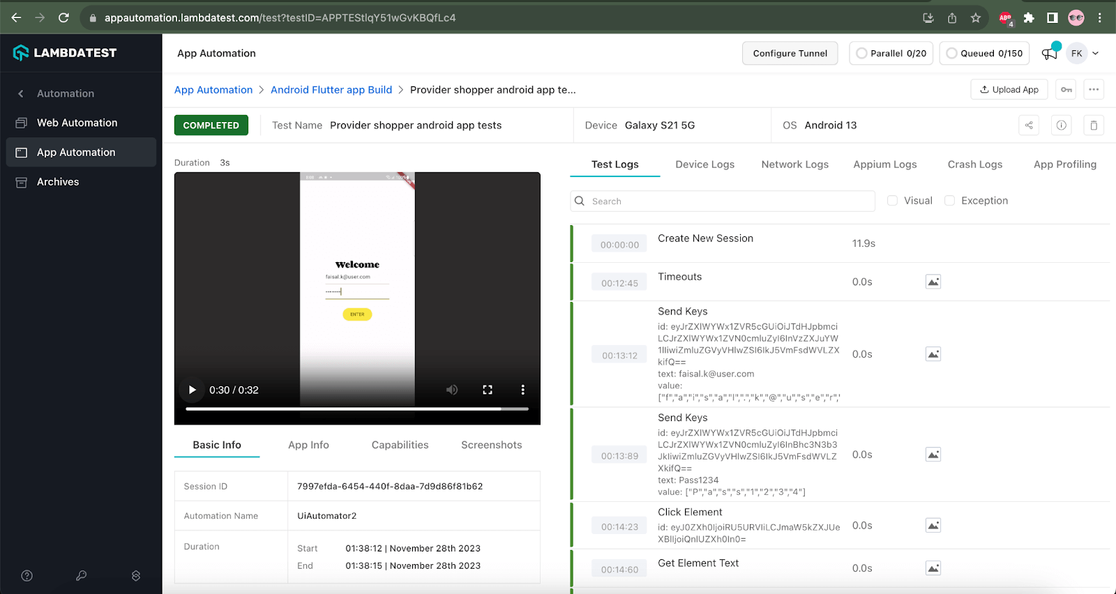
Task: Click the Upload App button
Action: (x=1009, y=90)
